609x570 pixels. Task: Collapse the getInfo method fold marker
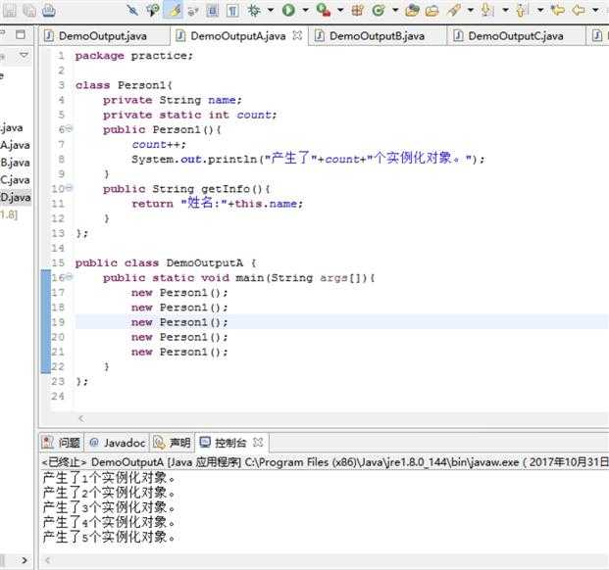(x=69, y=188)
